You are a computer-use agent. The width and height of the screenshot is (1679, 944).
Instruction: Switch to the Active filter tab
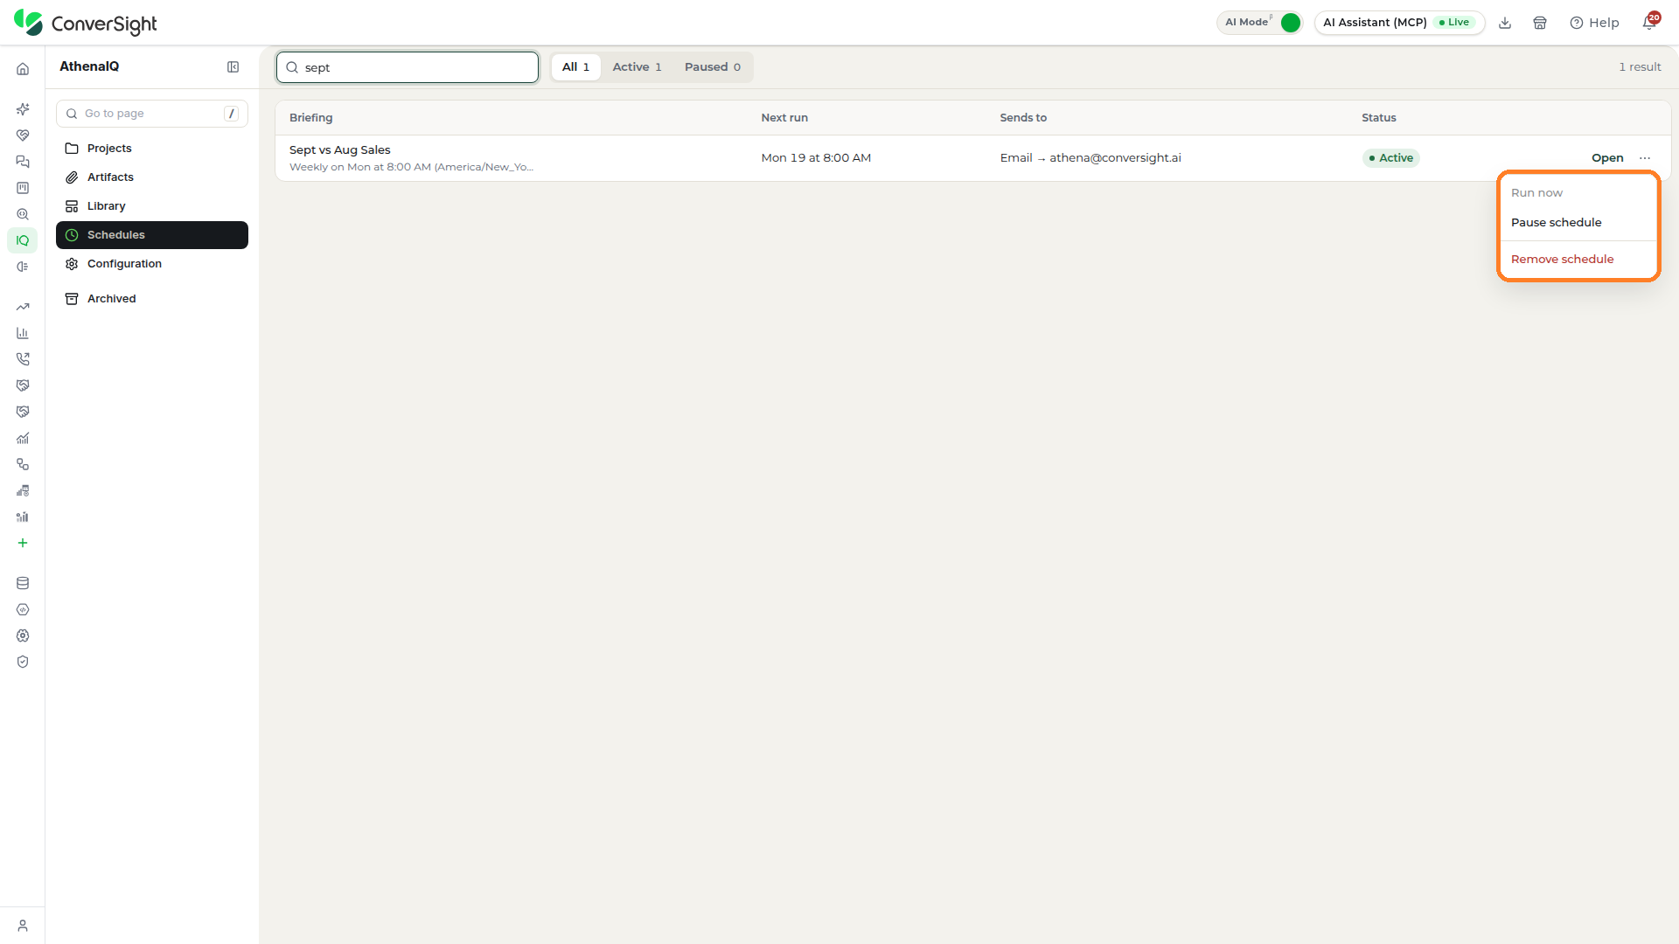(x=637, y=67)
